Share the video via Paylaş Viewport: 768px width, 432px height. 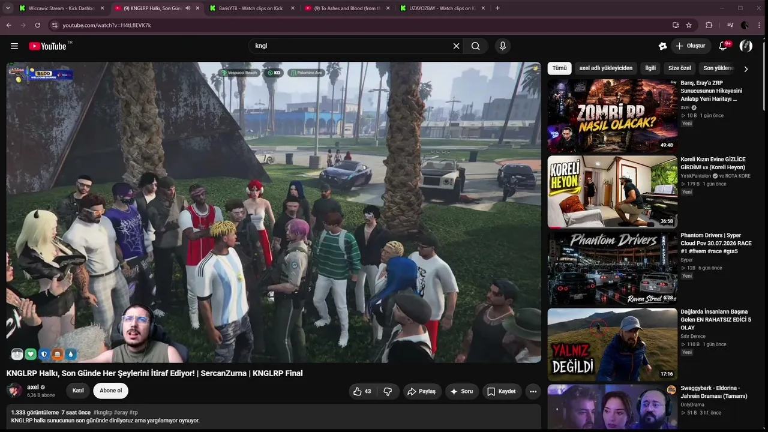[421, 391]
